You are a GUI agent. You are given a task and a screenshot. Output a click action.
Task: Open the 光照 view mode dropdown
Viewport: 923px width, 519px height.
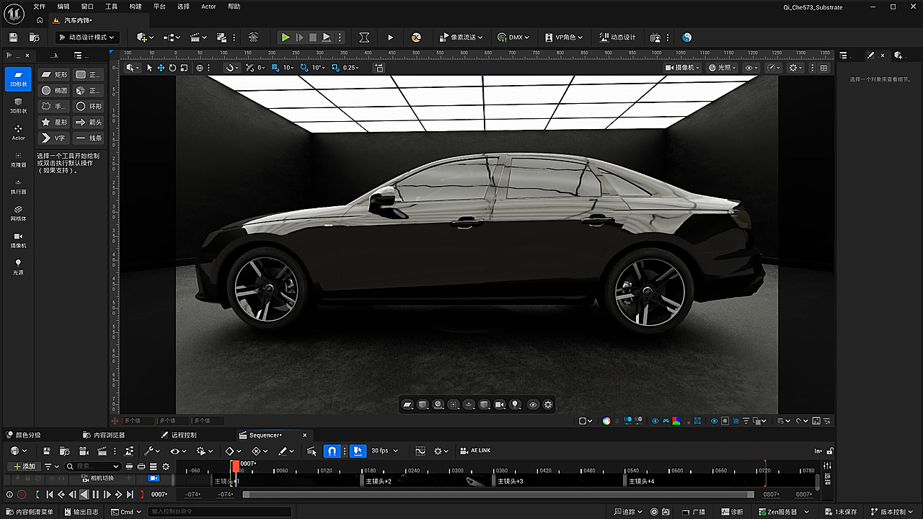(x=722, y=67)
